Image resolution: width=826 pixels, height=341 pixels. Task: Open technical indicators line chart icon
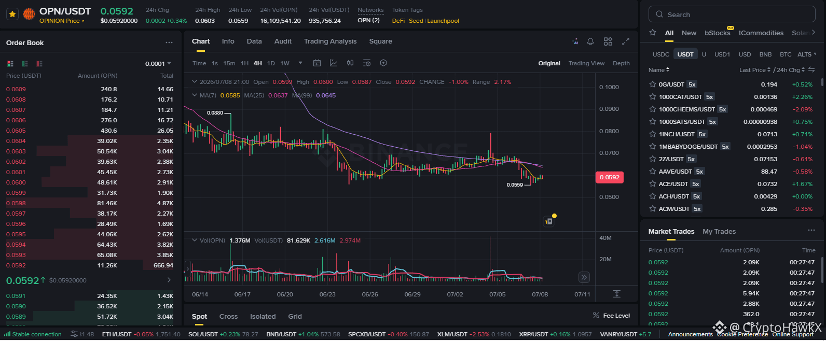[x=334, y=63]
